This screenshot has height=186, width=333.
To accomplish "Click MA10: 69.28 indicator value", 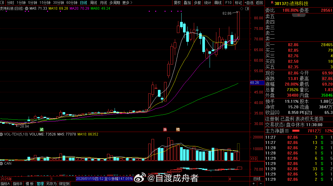I will coord(58,8).
